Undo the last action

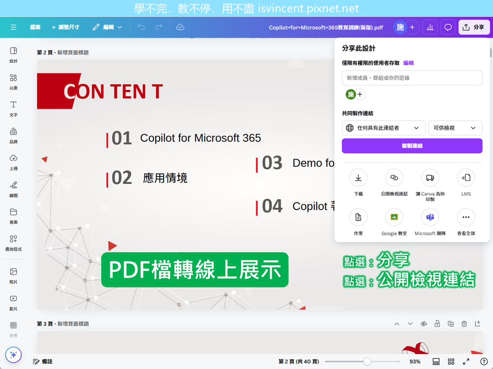click(x=141, y=27)
